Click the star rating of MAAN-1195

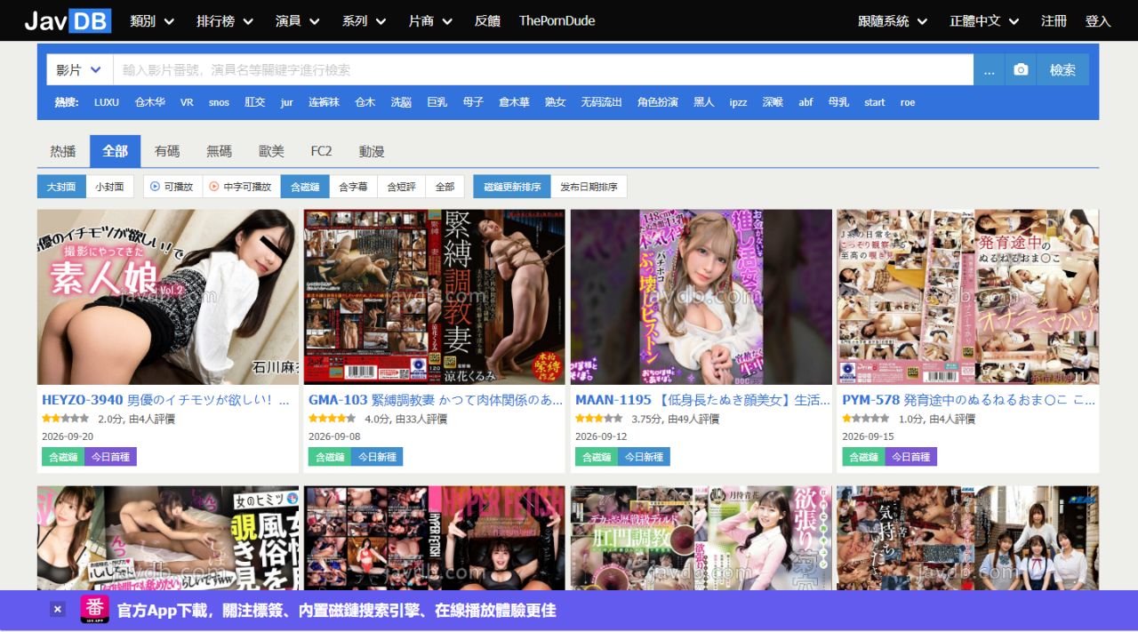[x=598, y=419]
